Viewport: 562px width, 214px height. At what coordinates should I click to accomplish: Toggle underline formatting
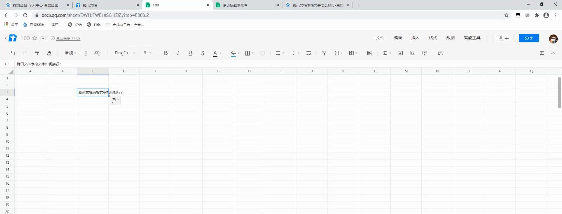click(x=190, y=53)
